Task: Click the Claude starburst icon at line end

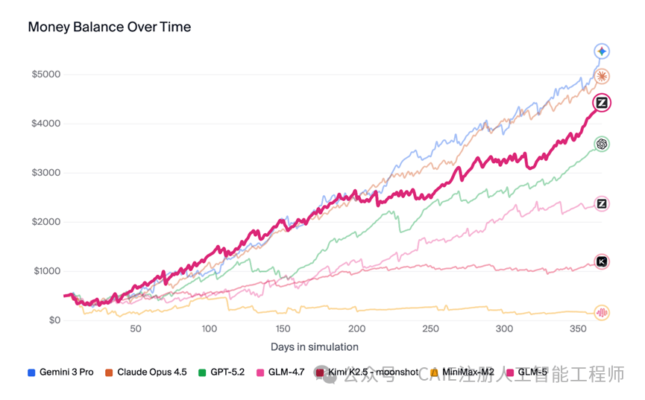Action: pos(602,76)
